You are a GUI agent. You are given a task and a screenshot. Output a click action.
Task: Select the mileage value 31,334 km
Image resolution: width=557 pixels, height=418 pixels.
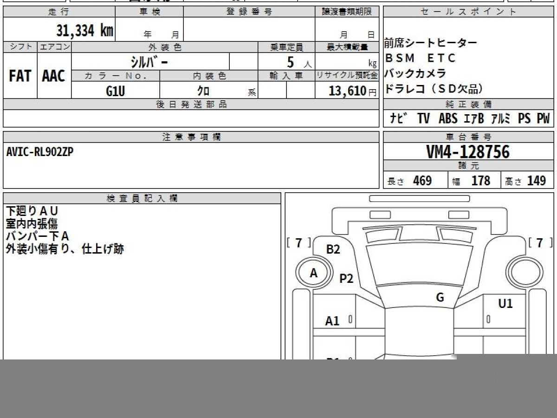pos(84,31)
